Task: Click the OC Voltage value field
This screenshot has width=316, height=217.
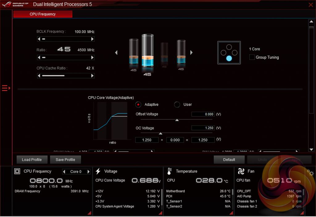Action: [x=203, y=128]
